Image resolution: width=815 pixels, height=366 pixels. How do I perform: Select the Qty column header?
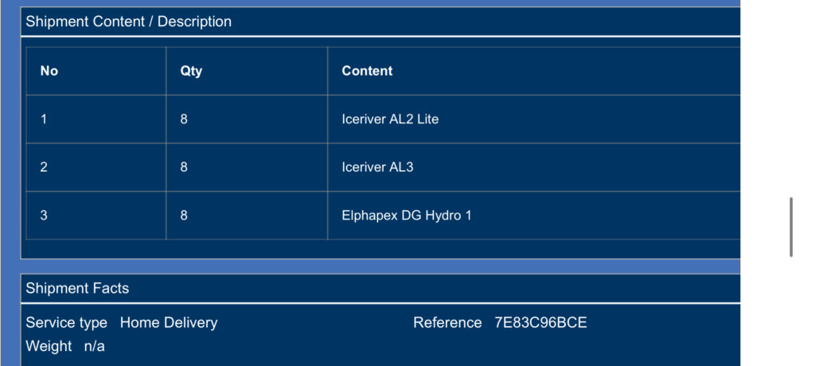coord(191,71)
